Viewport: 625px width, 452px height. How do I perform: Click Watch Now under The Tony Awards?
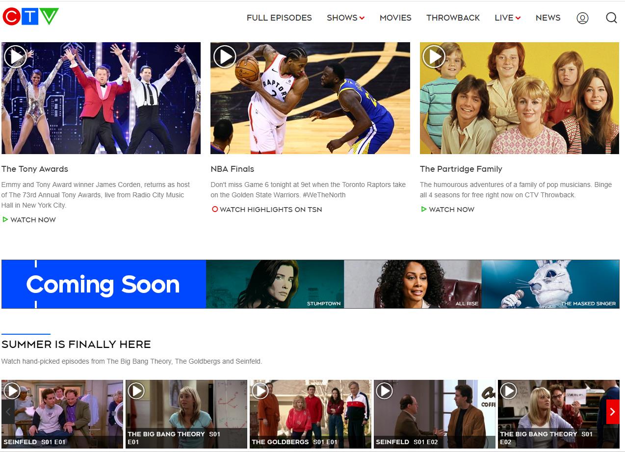pos(29,220)
